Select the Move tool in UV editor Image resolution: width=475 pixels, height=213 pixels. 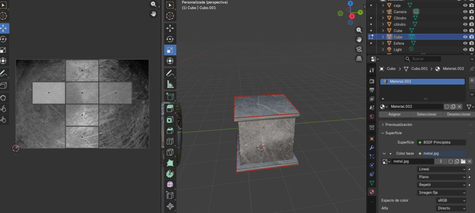pyautogui.click(x=3, y=28)
